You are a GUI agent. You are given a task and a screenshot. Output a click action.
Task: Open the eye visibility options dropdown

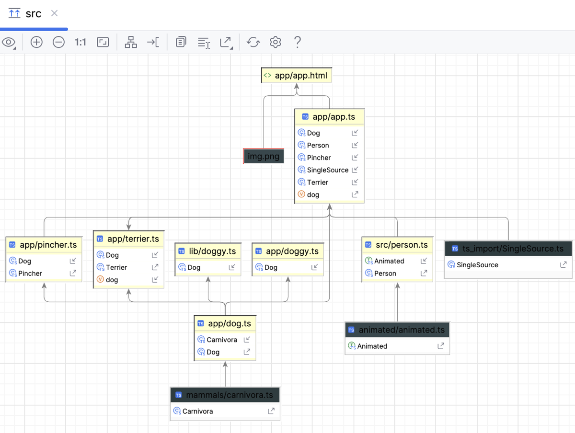click(9, 43)
